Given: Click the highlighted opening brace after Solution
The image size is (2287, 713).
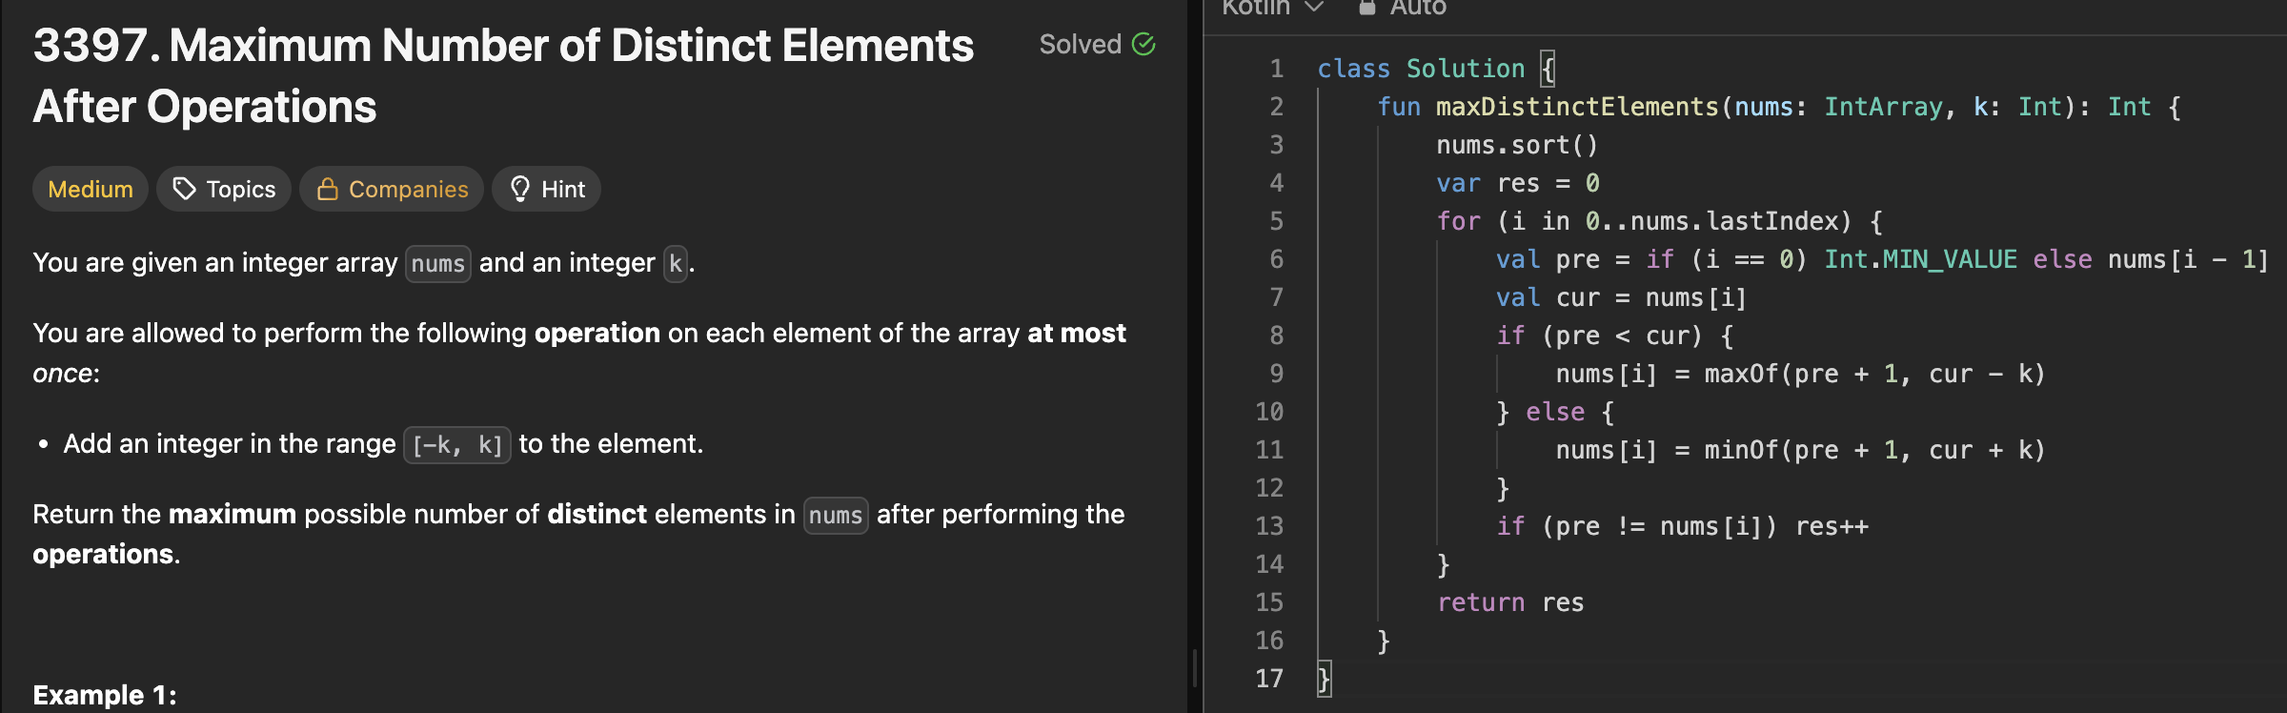Looking at the screenshot, I should (1548, 69).
